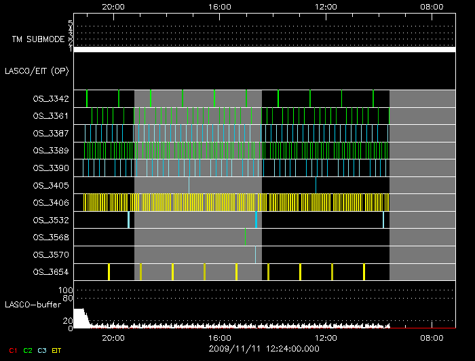Click the 12:00 label on bottom axis
The width and height of the screenshot is (475, 361).
click(x=326, y=337)
